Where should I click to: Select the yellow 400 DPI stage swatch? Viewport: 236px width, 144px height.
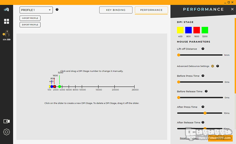[x=180, y=30]
